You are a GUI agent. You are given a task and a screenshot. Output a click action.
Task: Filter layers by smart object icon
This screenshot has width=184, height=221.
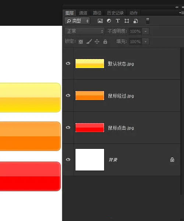(135, 21)
